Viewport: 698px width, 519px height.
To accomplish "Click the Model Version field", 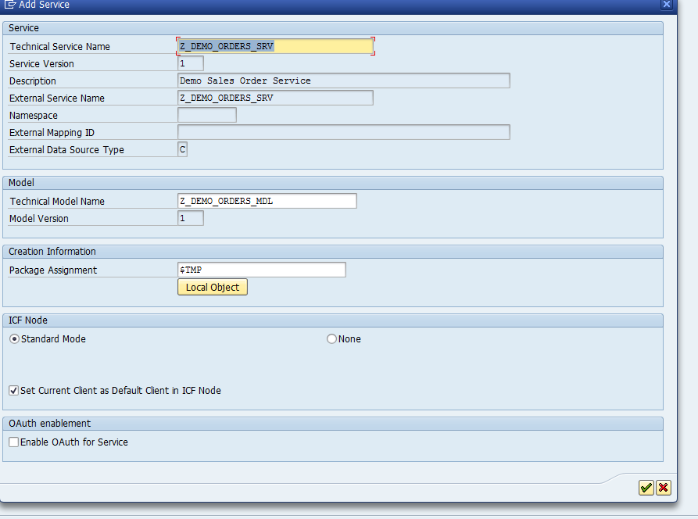I will click(x=190, y=218).
